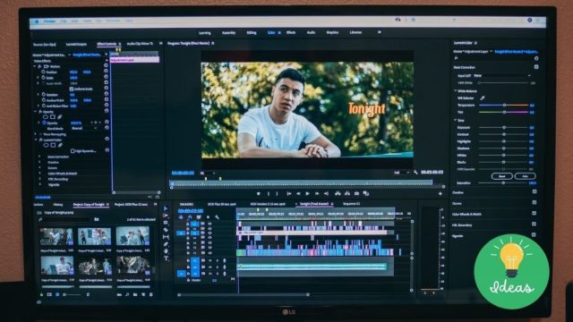573x322 pixels.
Task: Select the Type tool
Action: point(166,258)
